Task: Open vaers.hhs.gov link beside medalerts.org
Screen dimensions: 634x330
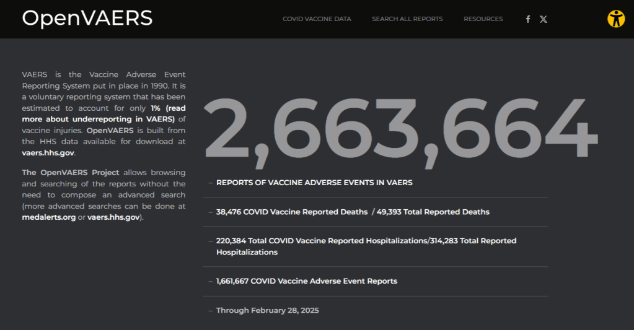Action: point(114,217)
